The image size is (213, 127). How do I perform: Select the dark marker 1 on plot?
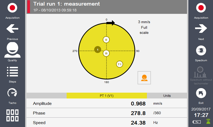click(98, 50)
